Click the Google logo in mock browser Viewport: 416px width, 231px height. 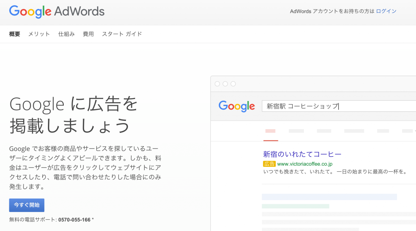click(x=237, y=106)
